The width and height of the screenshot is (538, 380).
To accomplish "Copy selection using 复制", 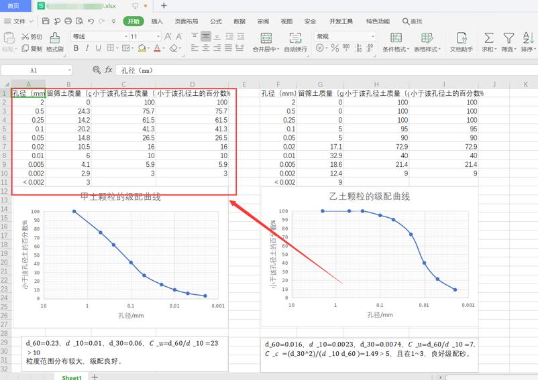I will coord(32,49).
